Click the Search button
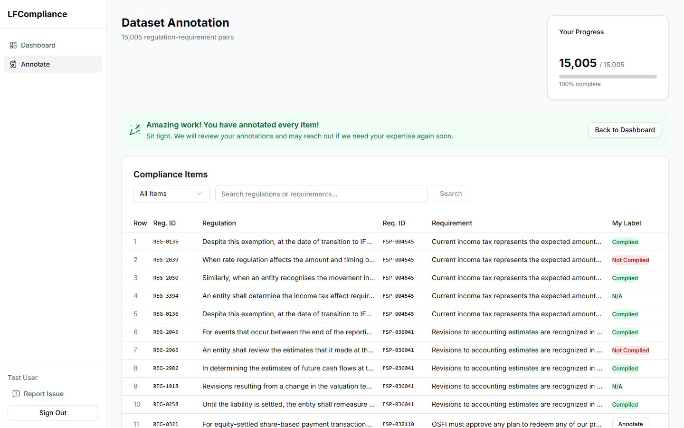The image size is (684, 428). pyautogui.click(x=450, y=194)
